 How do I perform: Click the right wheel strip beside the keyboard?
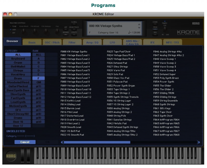pos(28,156)
